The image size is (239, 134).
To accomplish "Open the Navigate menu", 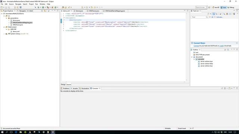I will tap(18, 4).
